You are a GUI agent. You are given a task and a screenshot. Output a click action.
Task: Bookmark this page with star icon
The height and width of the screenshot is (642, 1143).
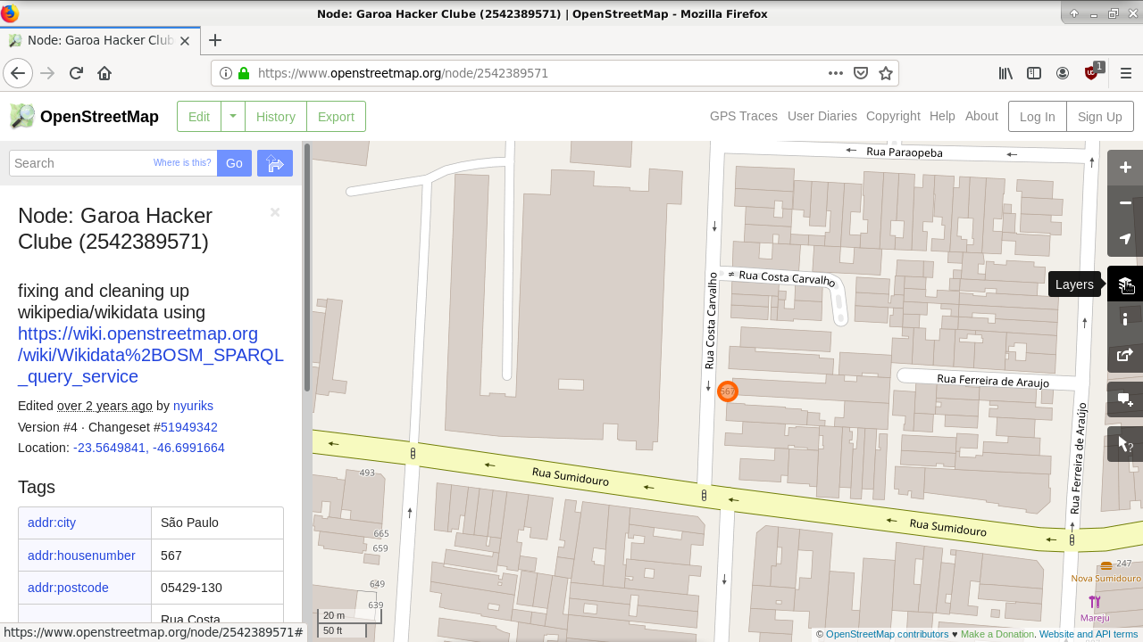coord(886,73)
